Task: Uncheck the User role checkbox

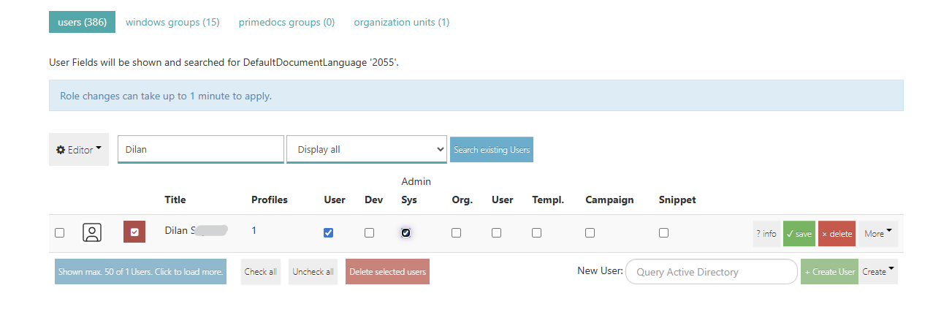Action: click(x=328, y=232)
